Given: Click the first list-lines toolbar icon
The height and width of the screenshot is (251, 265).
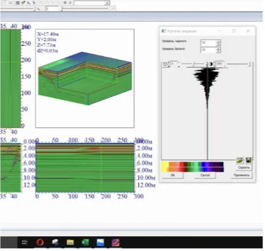Looking at the screenshot, I should tap(5, 3).
